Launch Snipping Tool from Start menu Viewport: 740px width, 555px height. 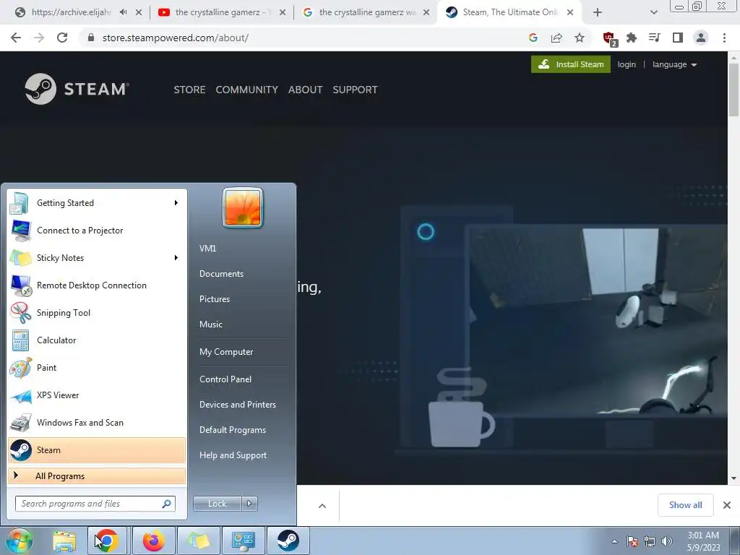tap(97, 312)
